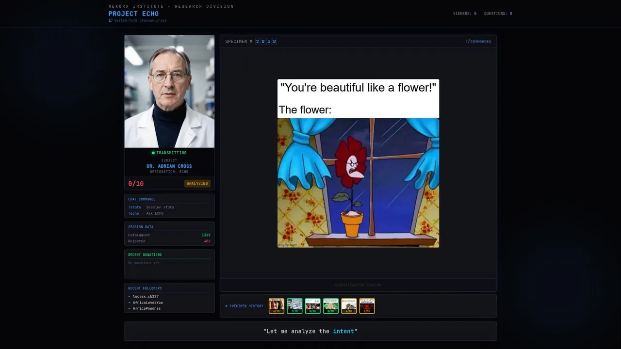The height and width of the screenshot is (349, 621).
Task: Click the RECENT DONATIONS heading
Action: click(145, 254)
